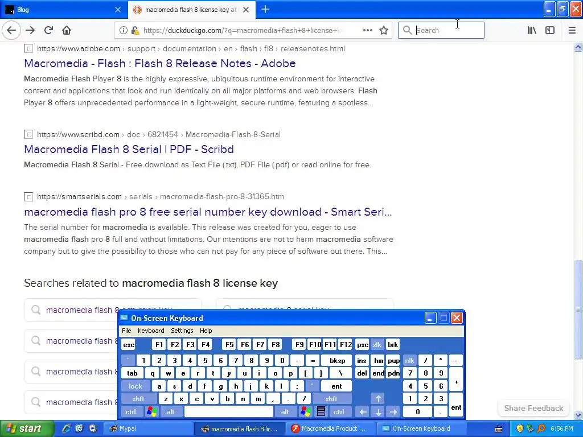Image resolution: width=583 pixels, height=437 pixels.
Task: Open the Library icon in browser toolbar
Action: coord(532,30)
